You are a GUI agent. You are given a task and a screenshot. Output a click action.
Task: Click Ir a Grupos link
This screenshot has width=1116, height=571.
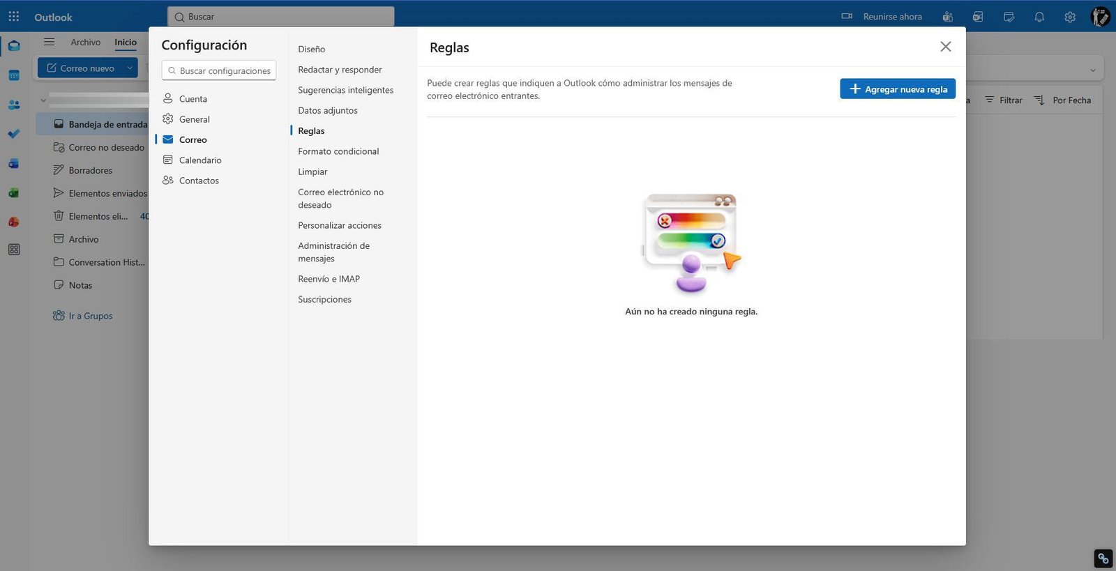click(82, 316)
